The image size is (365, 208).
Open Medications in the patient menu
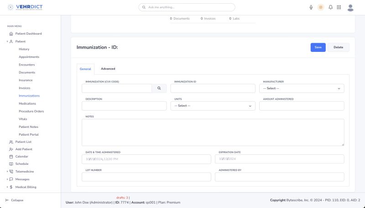pos(27,103)
